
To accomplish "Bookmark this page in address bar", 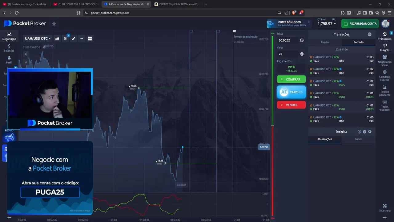I will [x=78, y=13].
